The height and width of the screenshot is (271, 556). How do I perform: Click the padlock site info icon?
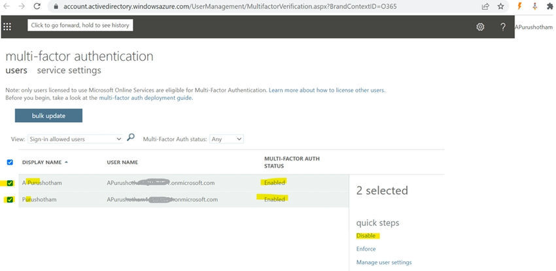pos(56,7)
